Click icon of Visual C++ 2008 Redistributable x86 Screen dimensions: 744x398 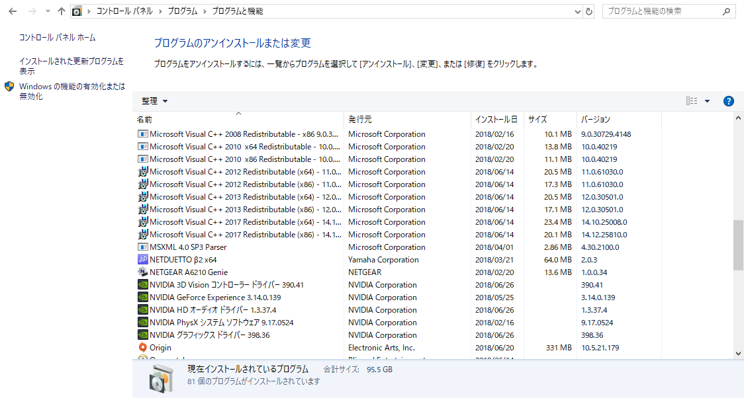(142, 134)
